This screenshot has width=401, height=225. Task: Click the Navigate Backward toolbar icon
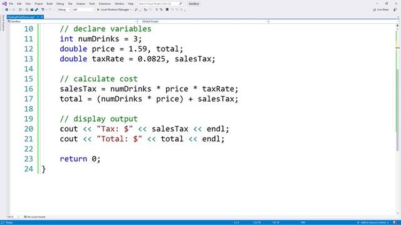tap(7, 10)
